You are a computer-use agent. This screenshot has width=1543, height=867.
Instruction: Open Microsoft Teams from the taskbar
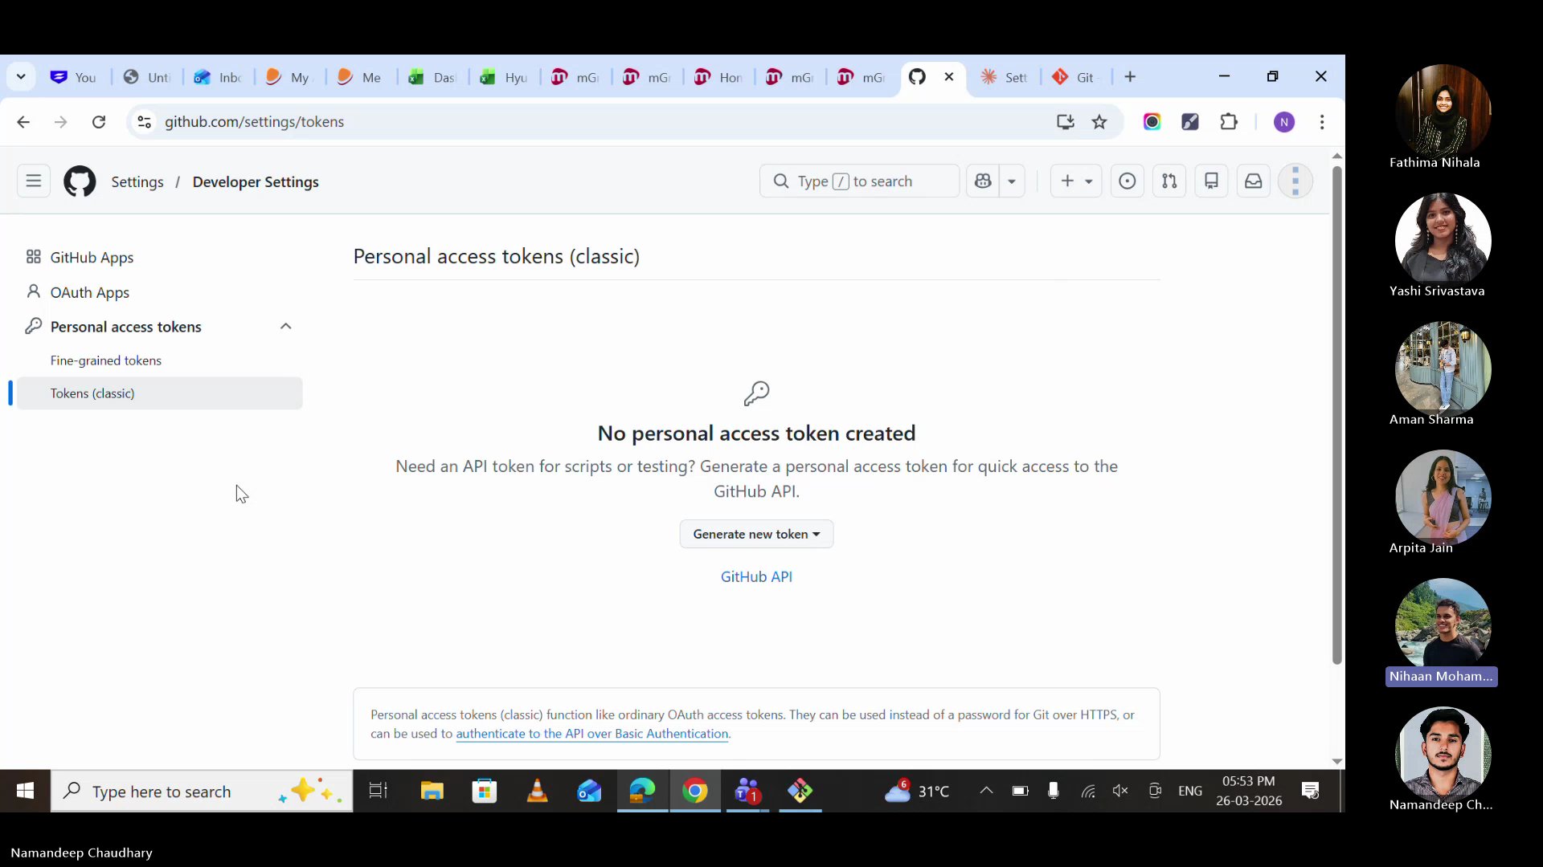[x=748, y=791]
